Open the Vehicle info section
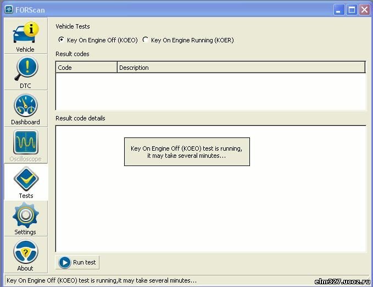 pyautogui.click(x=26, y=36)
